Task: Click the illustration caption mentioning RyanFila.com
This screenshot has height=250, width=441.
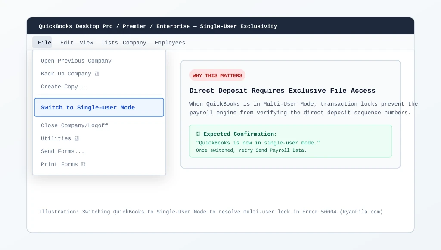Action: coord(211,212)
